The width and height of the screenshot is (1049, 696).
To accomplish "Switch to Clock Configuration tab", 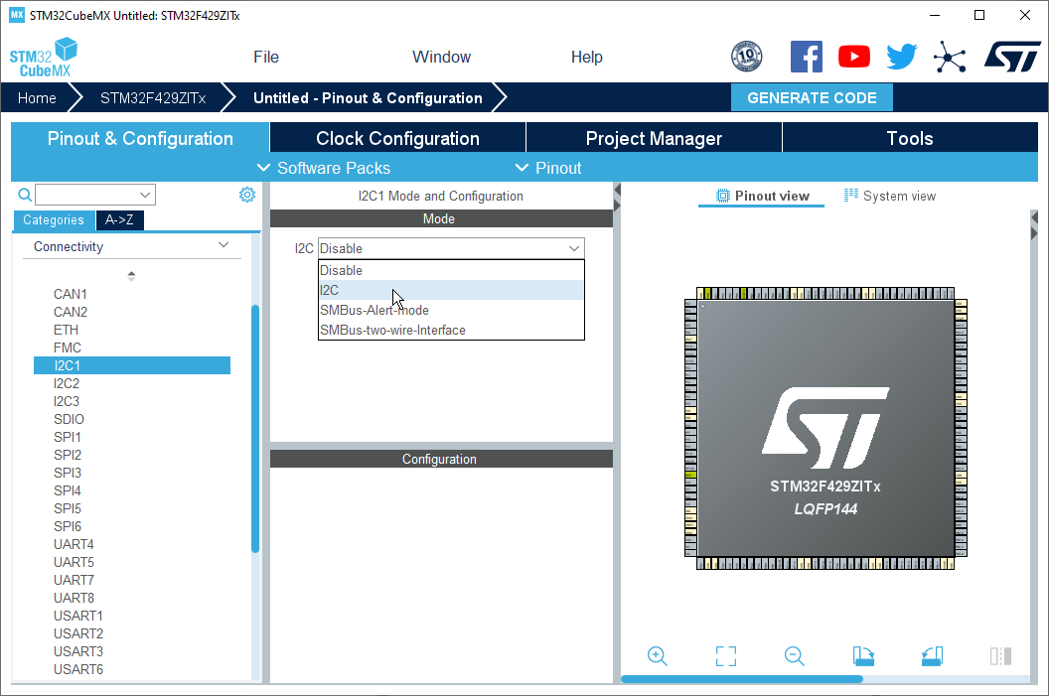I will tap(397, 138).
